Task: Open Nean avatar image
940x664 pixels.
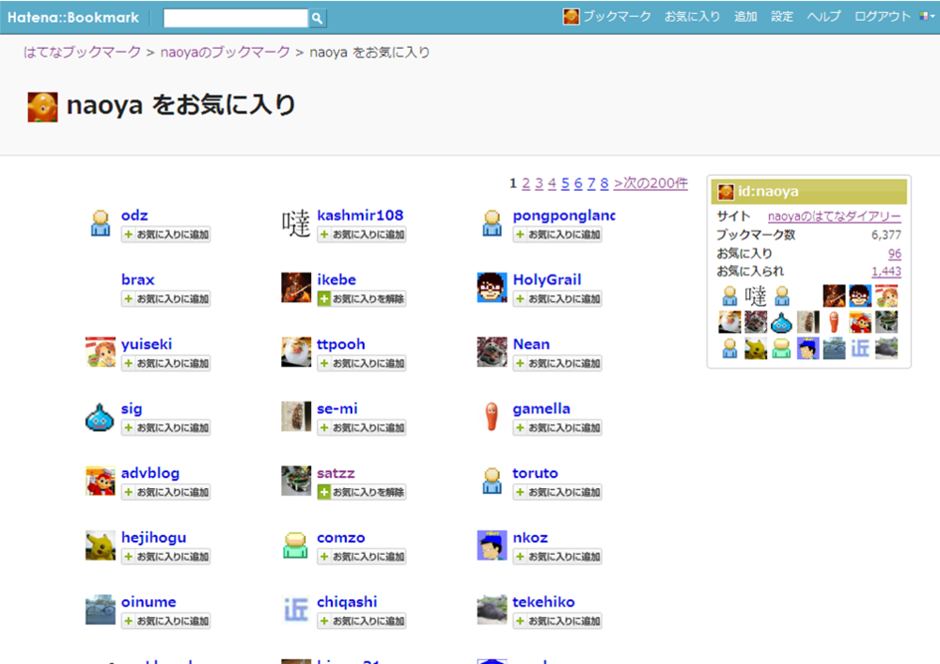Action: click(493, 352)
